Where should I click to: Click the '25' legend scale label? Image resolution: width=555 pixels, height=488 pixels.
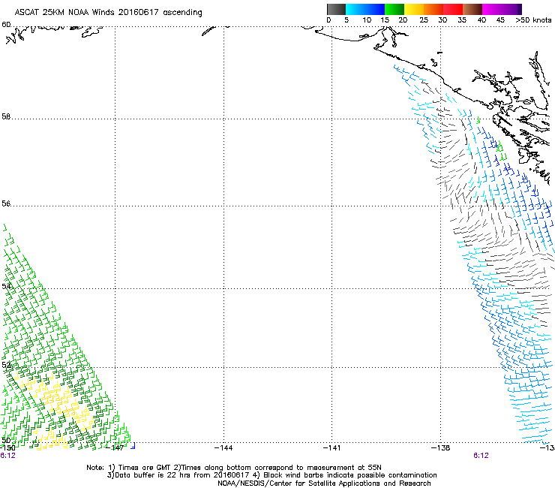point(424,20)
